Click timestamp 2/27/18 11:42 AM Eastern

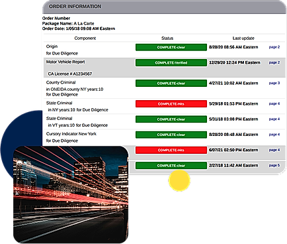(x=233, y=165)
